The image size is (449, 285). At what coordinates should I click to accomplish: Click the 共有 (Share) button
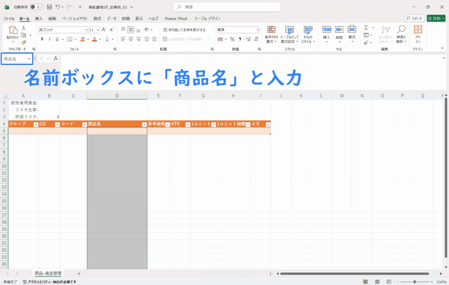coord(436,18)
